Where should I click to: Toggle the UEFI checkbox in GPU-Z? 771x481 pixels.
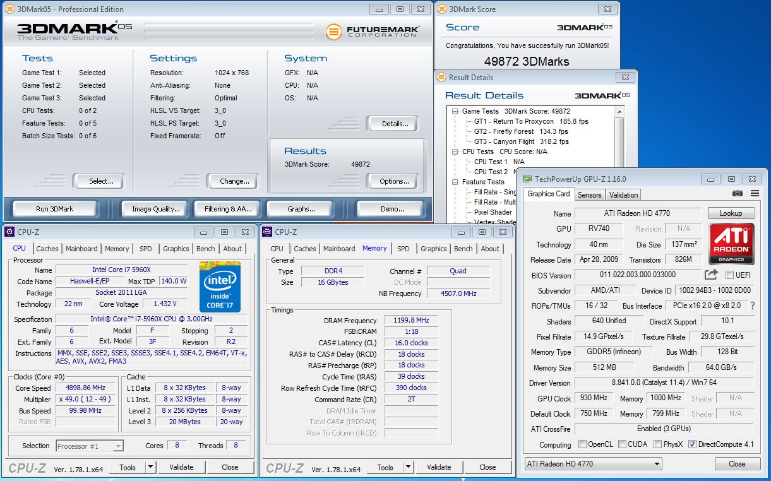pyautogui.click(x=729, y=275)
